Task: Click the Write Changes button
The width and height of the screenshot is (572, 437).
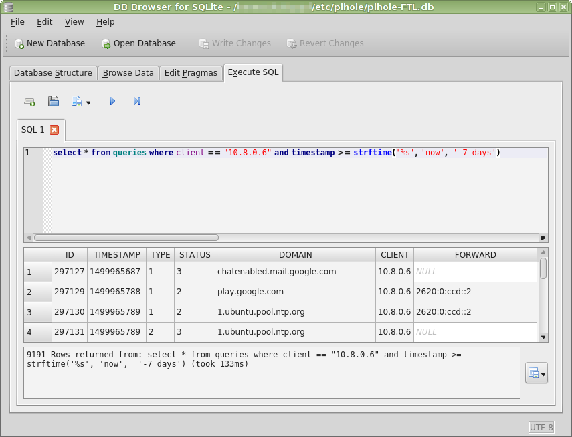Action: click(x=235, y=43)
